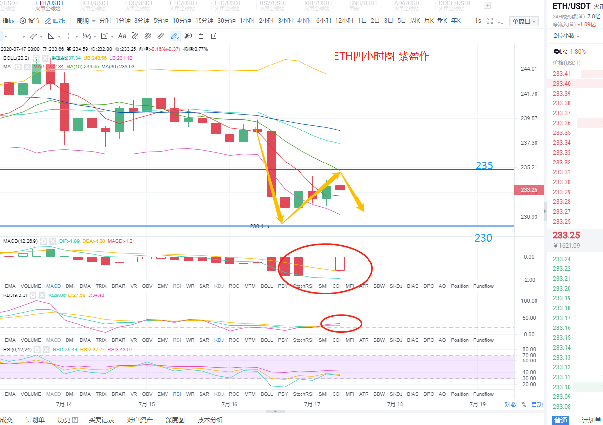Remove the MA indicator with its X
This screenshot has width=603, height=425.
pyautogui.click(x=27, y=67)
